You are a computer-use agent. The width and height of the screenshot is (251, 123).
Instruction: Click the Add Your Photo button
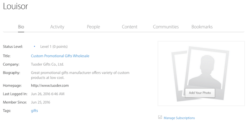click(200, 93)
